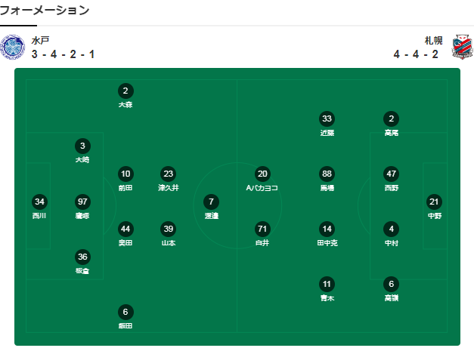
Task: Open player name 高嶺 label
Action: (391, 298)
